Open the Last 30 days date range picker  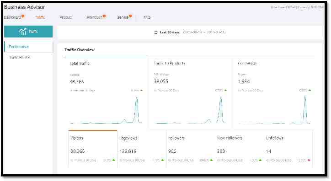190,32
